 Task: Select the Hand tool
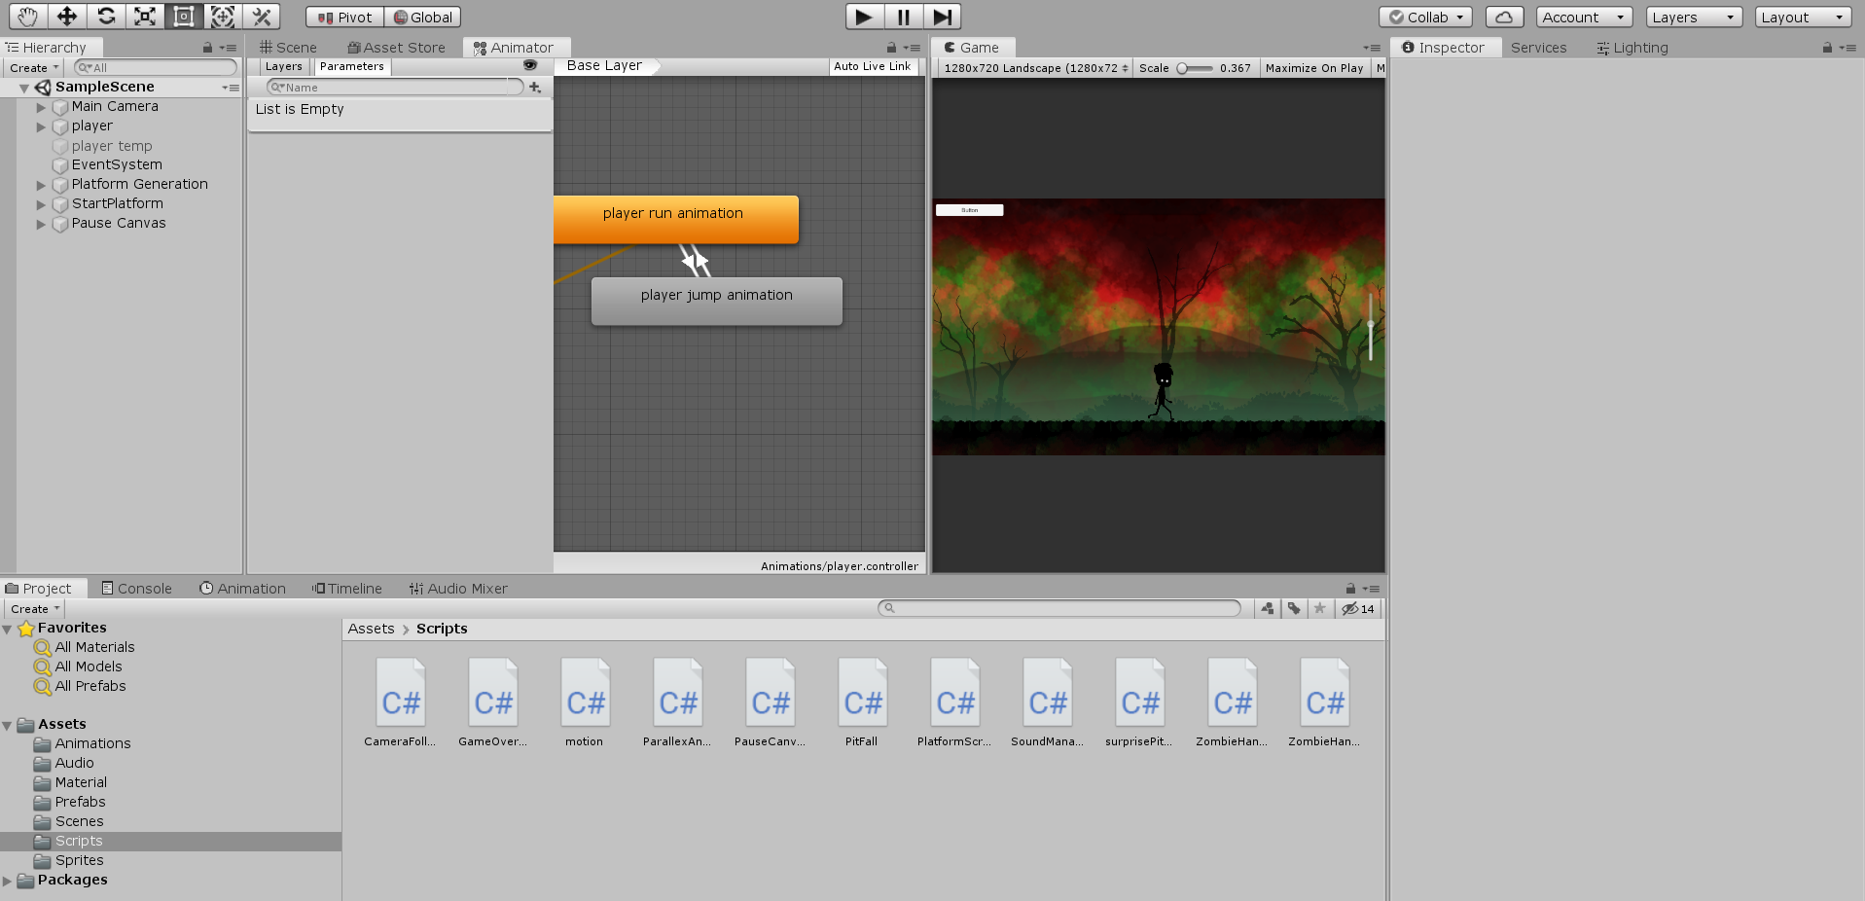(27, 17)
